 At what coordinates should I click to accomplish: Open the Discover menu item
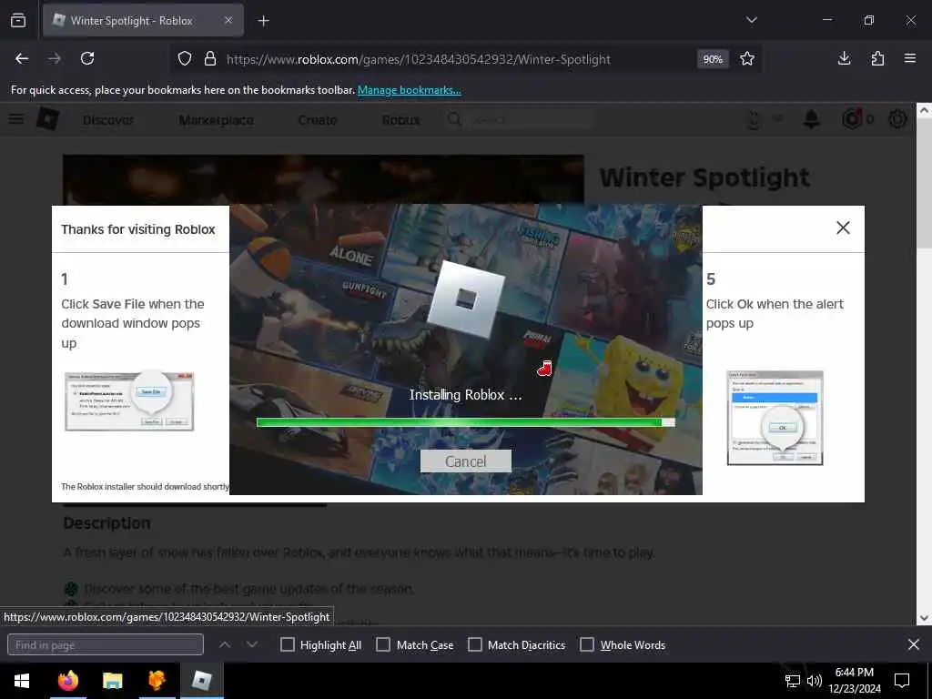click(108, 120)
